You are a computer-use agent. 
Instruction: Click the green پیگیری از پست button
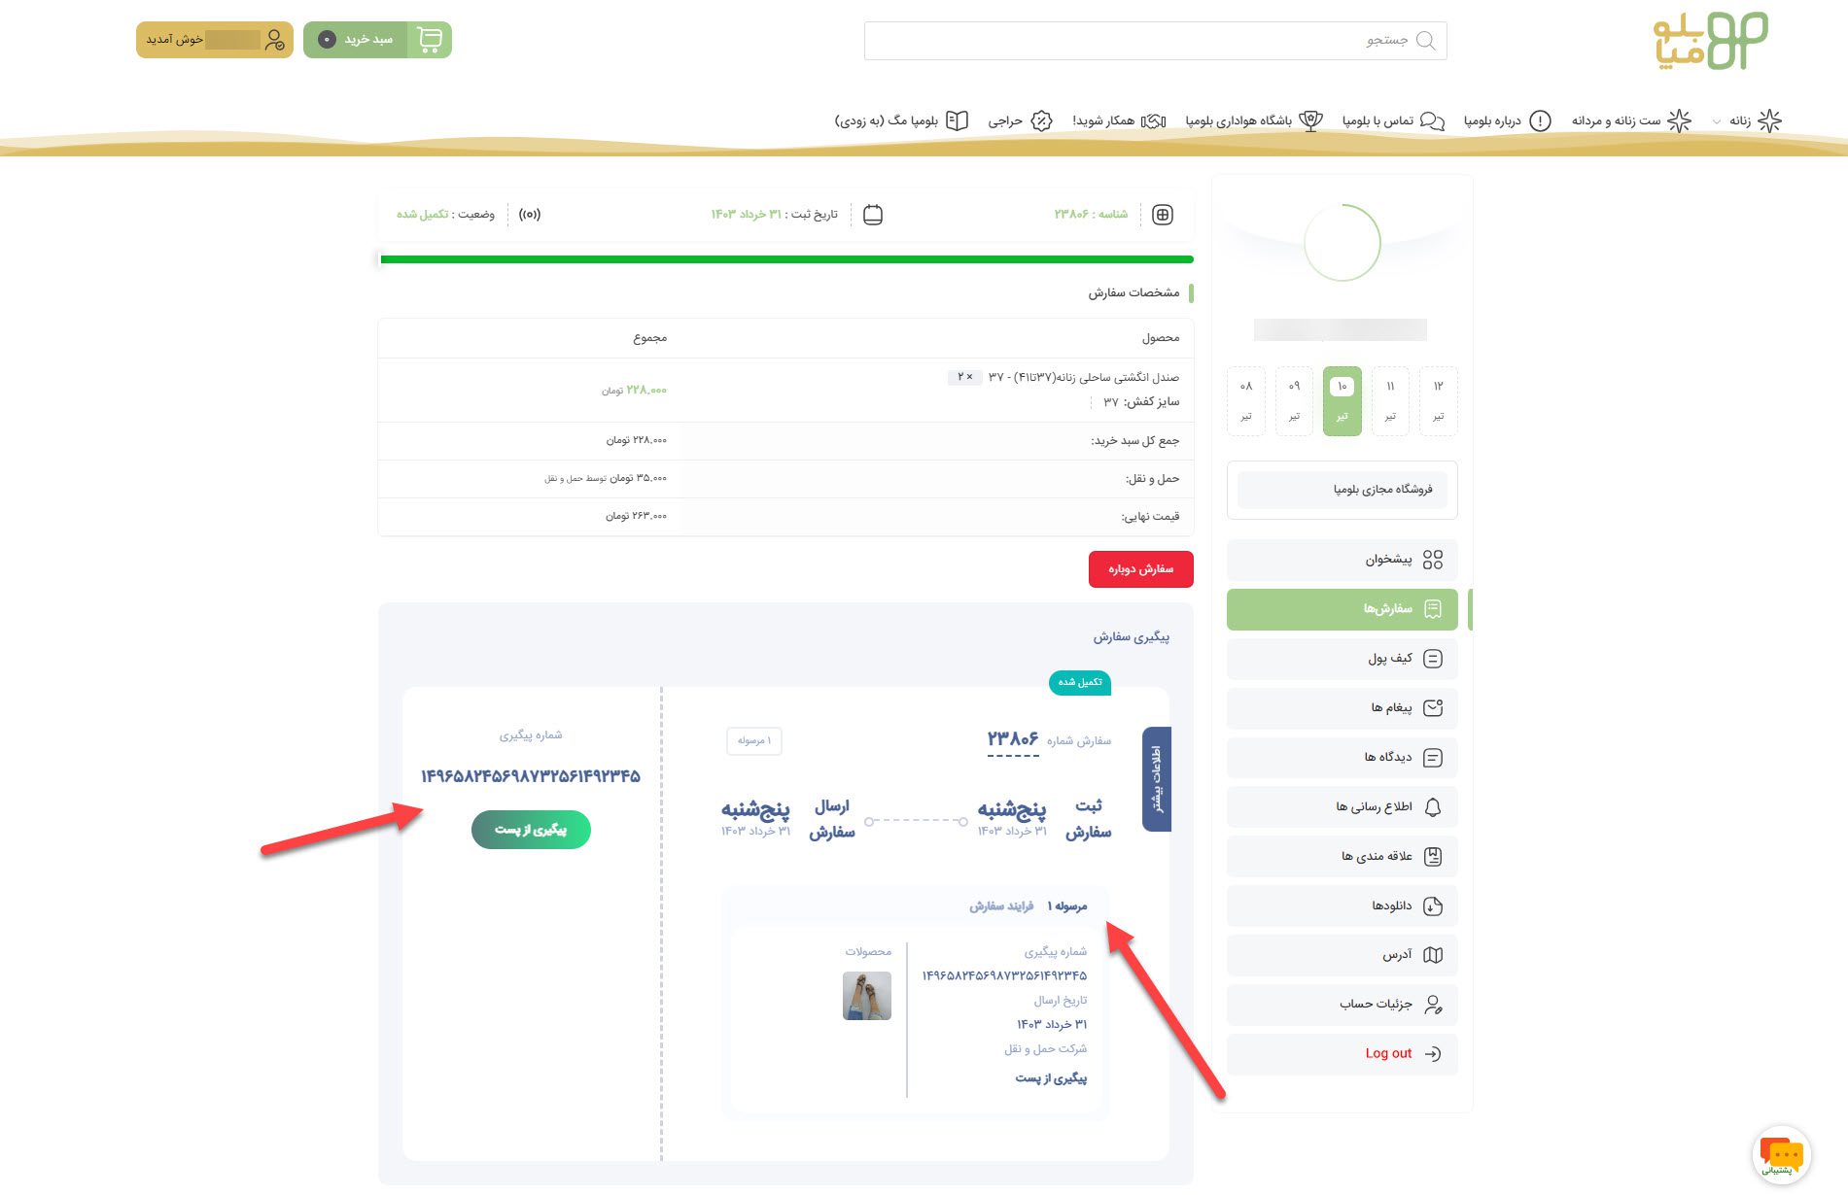click(x=531, y=830)
